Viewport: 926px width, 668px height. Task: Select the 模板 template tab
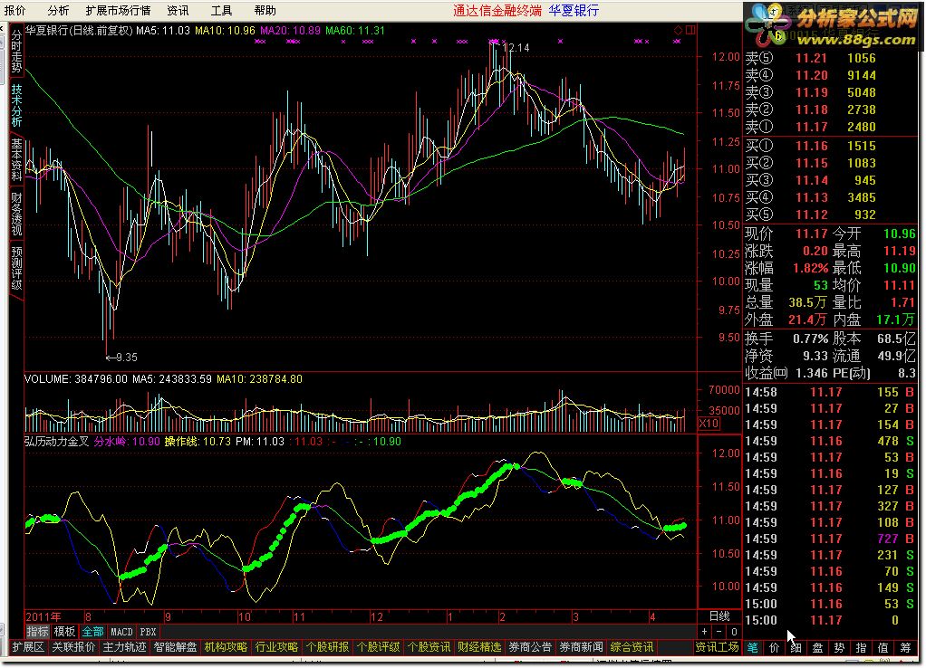click(x=64, y=632)
